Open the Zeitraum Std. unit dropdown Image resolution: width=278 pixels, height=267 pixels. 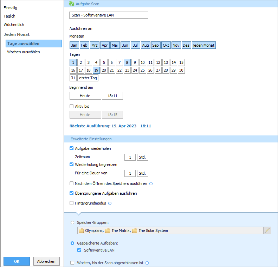tap(142, 157)
